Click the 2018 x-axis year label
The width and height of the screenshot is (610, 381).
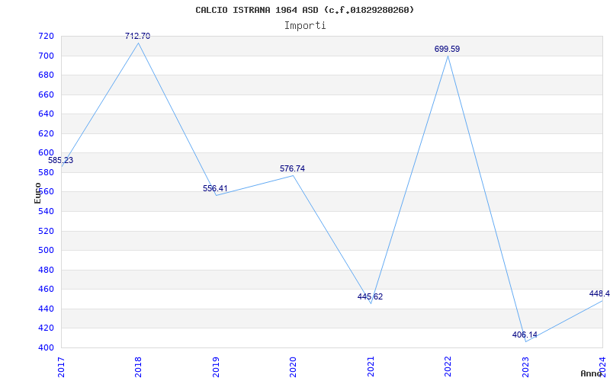pos(139,367)
